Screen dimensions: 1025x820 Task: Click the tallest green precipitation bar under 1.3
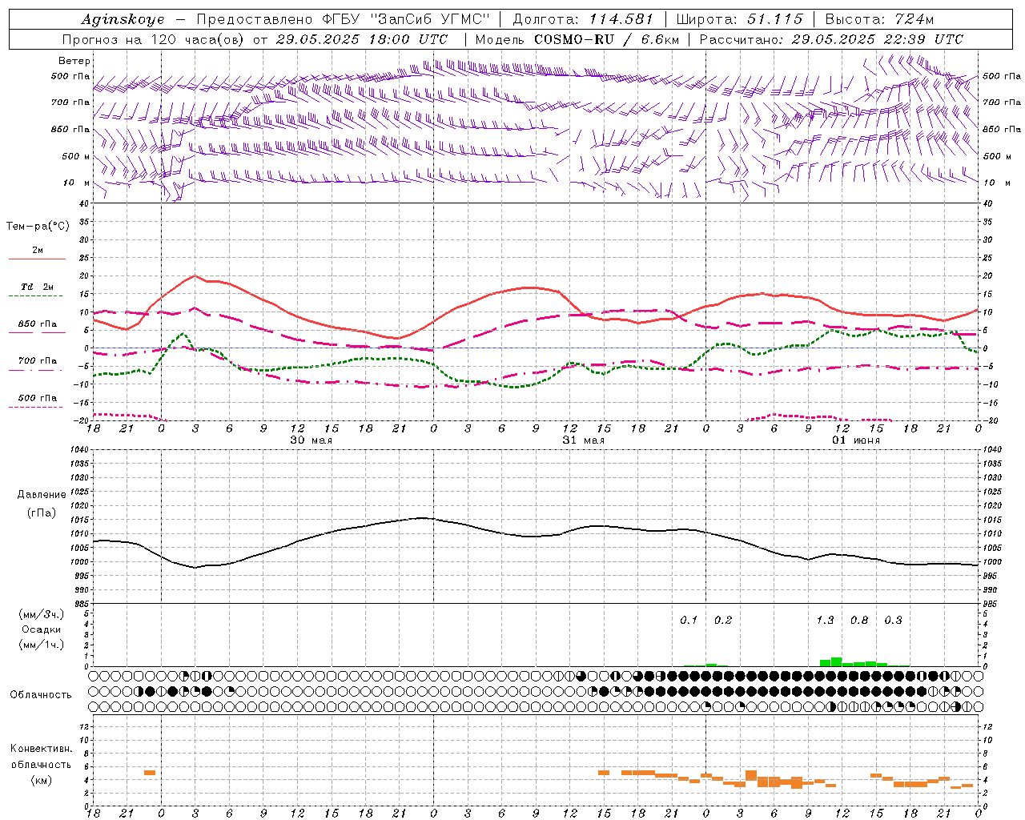click(x=836, y=661)
